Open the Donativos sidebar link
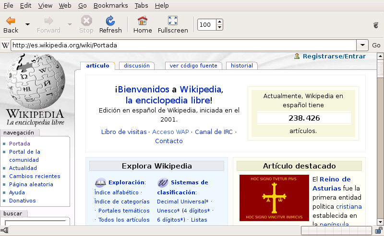This screenshot has width=384, height=236. point(22,201)
